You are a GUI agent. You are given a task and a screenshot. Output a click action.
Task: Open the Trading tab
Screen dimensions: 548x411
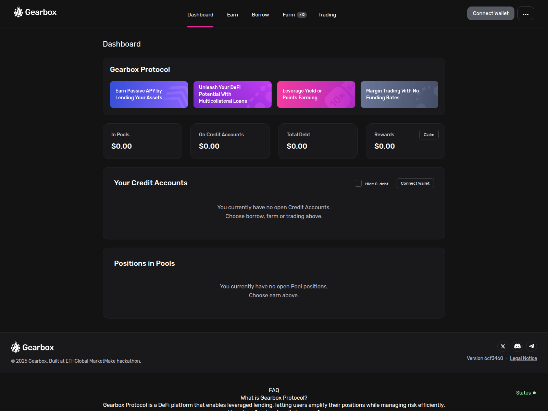coord(327,15)
